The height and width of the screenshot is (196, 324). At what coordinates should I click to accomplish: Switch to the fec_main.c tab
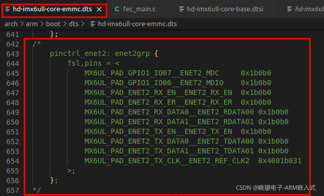139,9
